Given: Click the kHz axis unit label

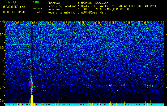Looking at the screenshot, I should tap(2, 21).
